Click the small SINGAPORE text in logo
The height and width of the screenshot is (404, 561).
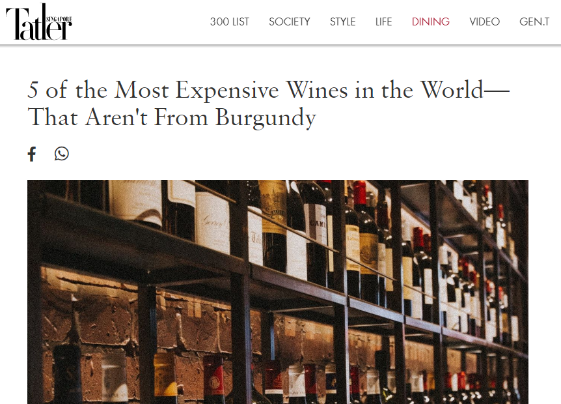pyautogui.click(x=59, y=19)
